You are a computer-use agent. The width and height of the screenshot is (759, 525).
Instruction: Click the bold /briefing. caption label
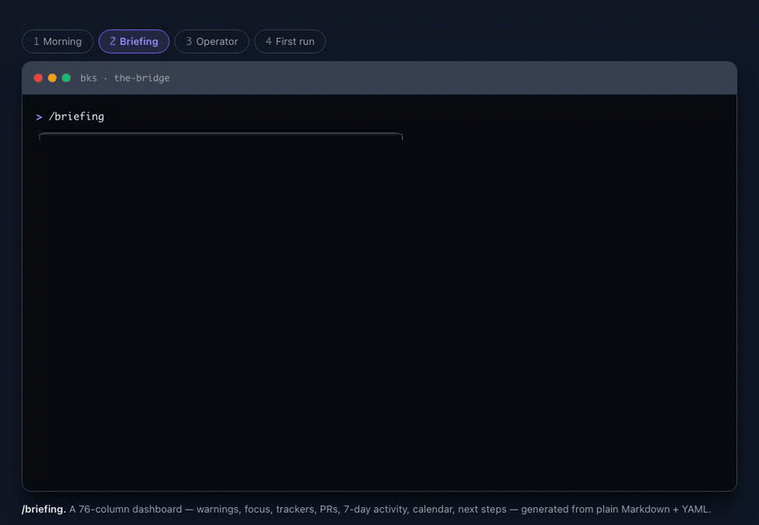coord(44,509)
